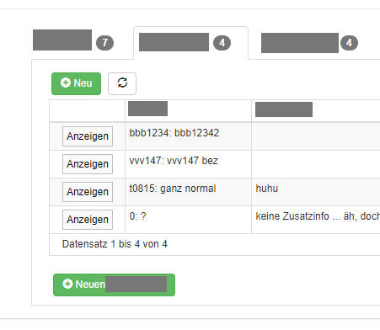Click the green 'Neuen' button at bottom

114,285
